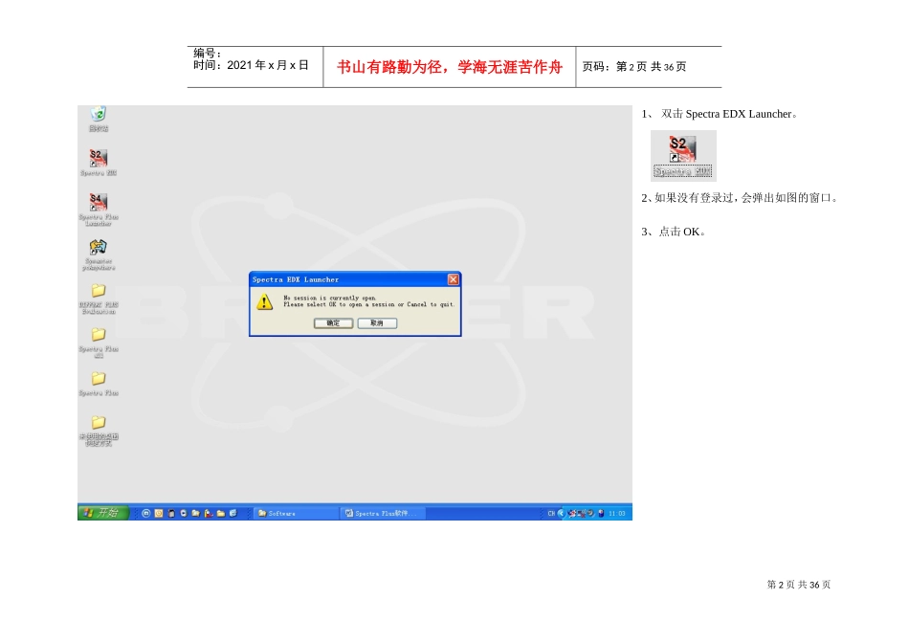
Task: Select the bottom folder with Chinese label
Action: coord(99,431)
